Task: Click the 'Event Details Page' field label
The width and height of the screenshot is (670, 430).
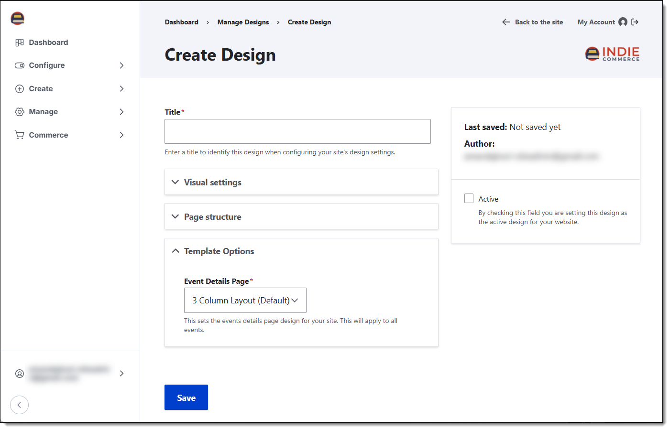Action: (x=217, y=281)
